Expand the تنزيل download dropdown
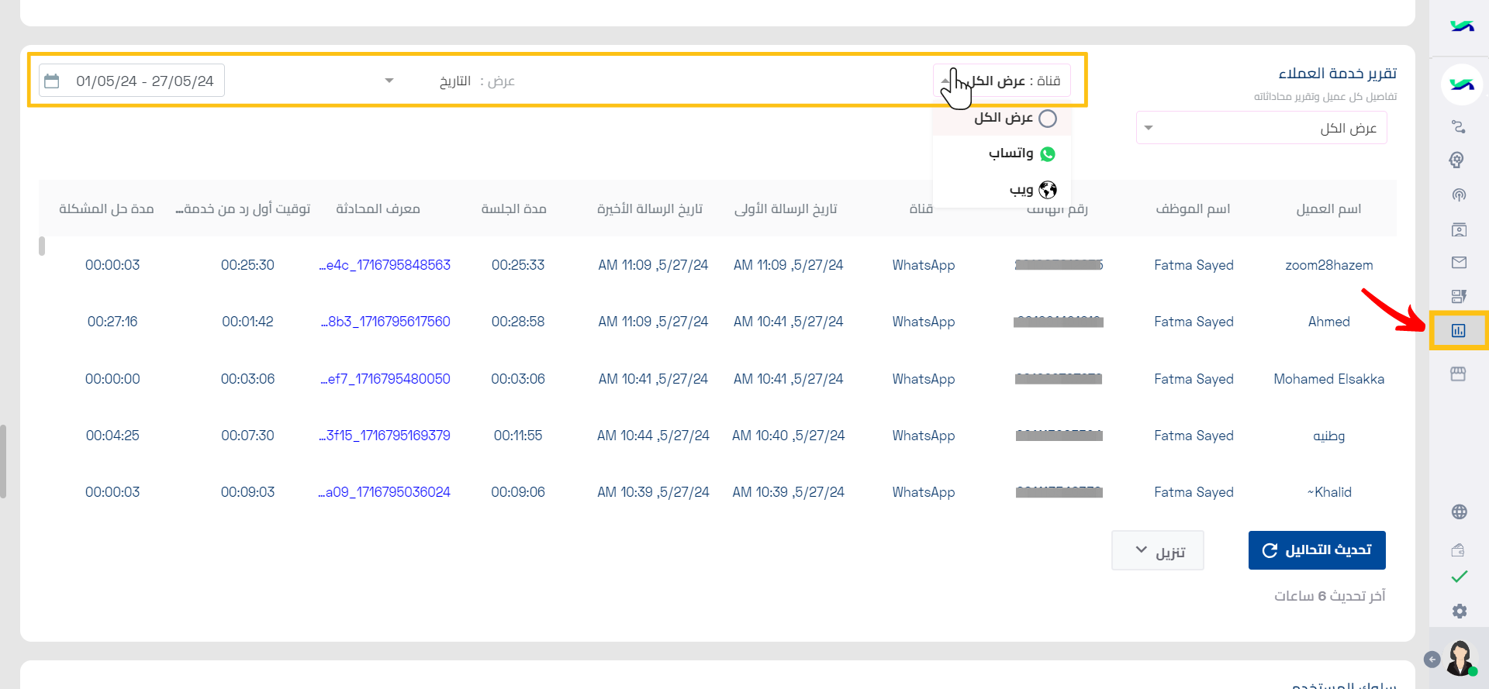 pyautogui.click(x=1158, y=550)
